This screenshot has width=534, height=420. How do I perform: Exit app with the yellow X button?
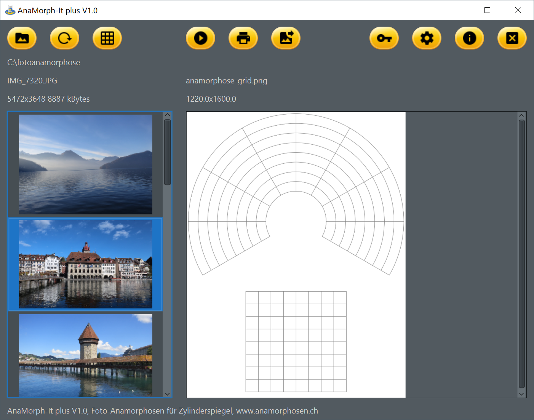pyautogui.click(x=512, y=38)
